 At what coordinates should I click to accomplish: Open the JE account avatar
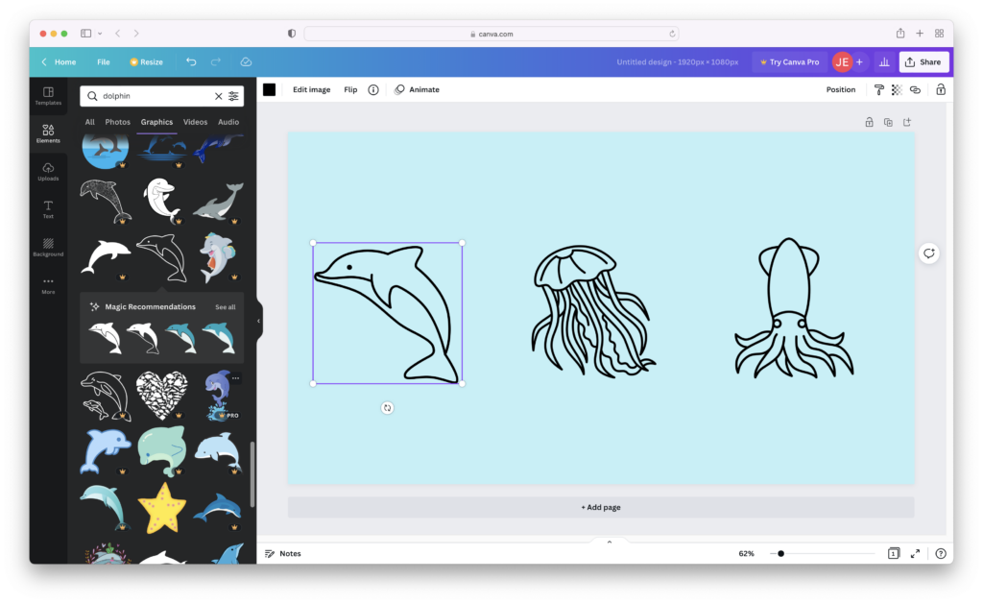coord(842,62)
